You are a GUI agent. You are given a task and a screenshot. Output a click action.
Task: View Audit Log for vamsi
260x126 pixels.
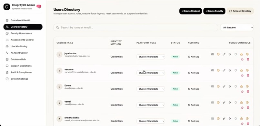coord(194,105)
